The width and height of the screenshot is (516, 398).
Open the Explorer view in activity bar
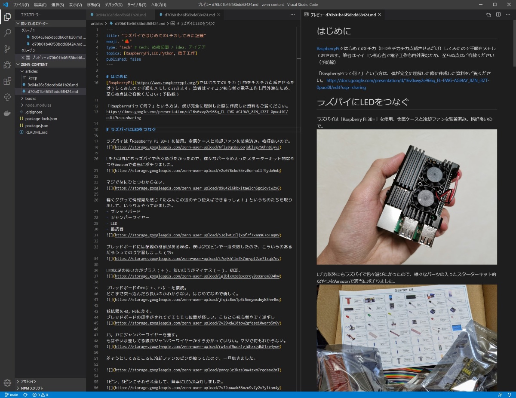click(x=7, y=17)
